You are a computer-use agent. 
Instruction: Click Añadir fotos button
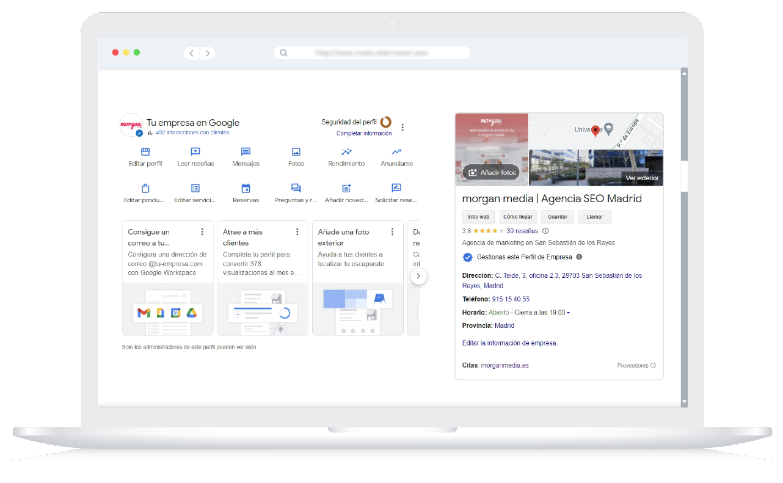[x=491, y=172]
